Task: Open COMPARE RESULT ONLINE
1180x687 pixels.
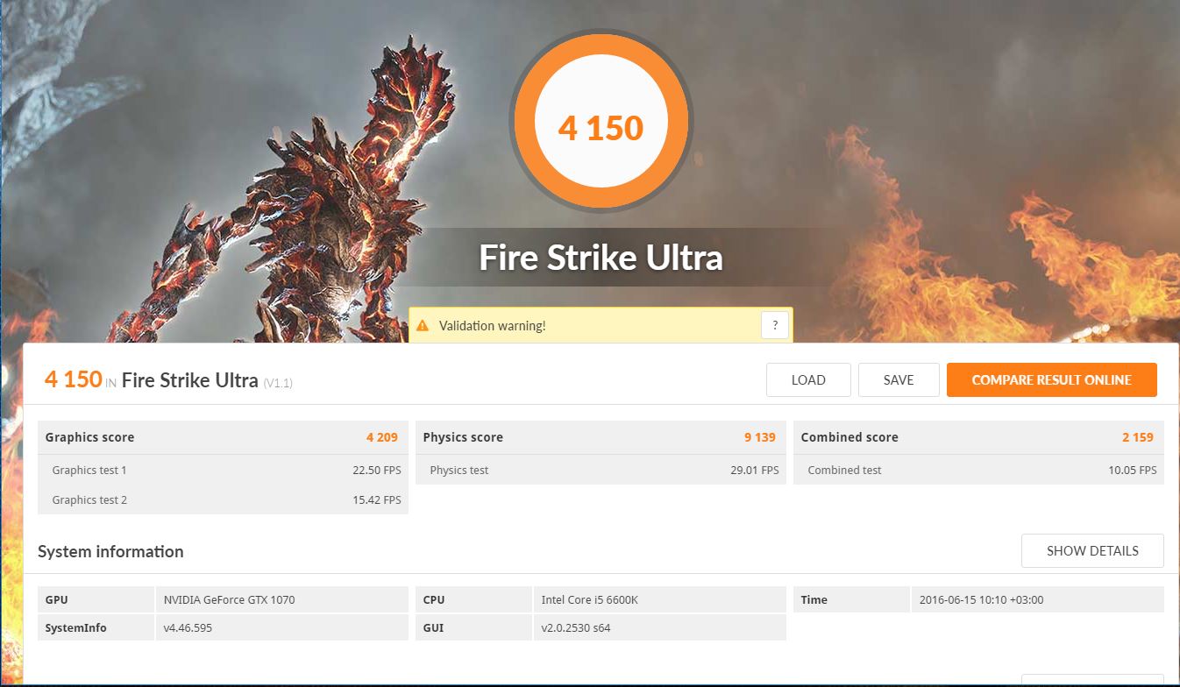Action: click(1051, 379)
